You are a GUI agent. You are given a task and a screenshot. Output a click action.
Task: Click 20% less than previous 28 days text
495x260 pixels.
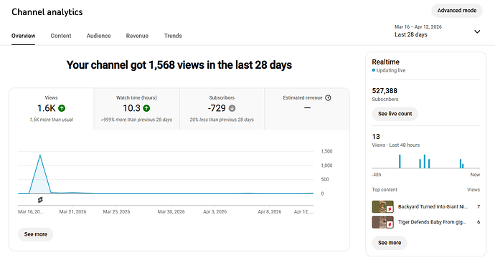tap(222, 120)
